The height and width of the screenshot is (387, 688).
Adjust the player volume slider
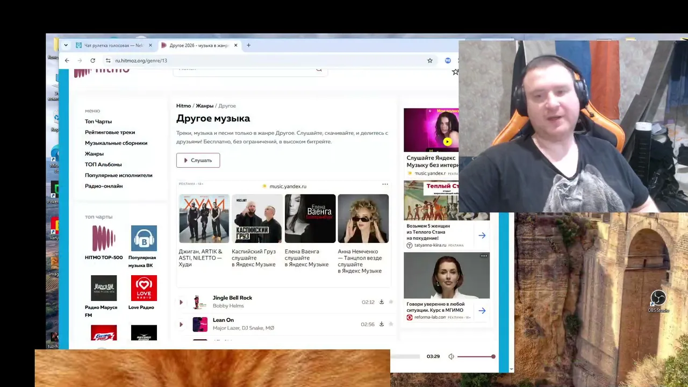click(475, 356)
